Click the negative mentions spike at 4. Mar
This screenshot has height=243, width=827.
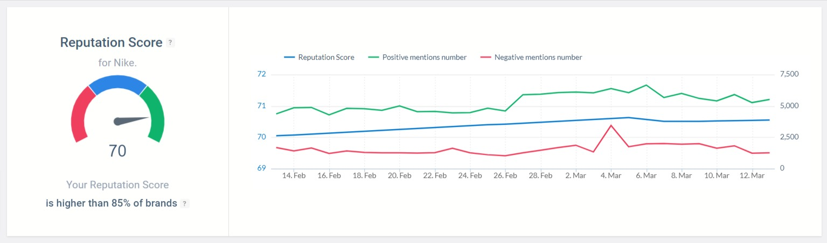[x=610, y=125]
